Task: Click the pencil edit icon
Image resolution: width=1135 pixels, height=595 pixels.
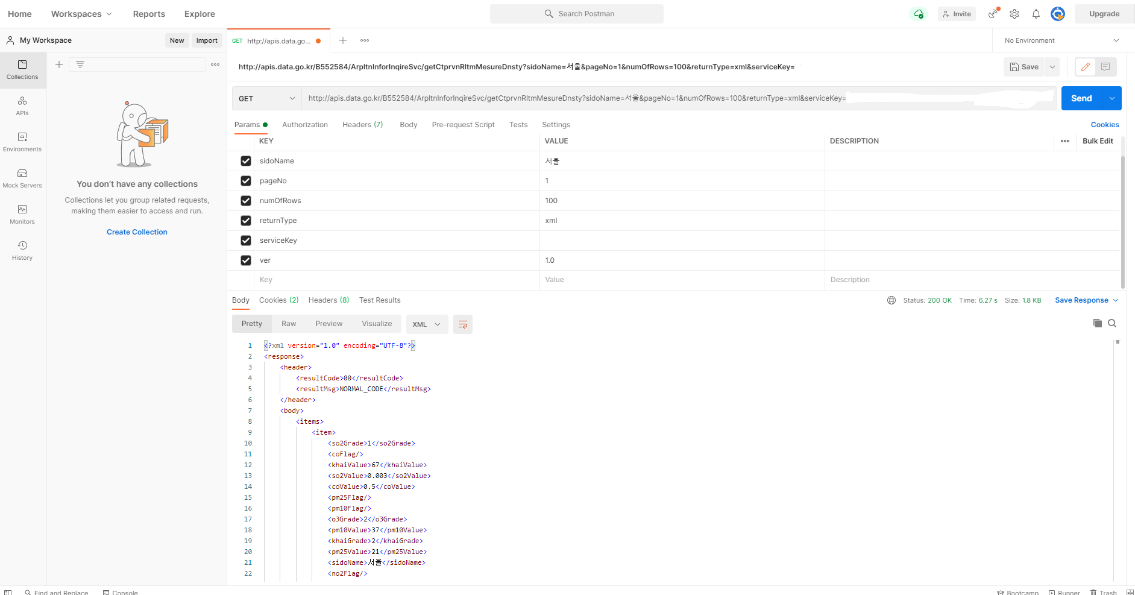Action: coord(1086,67)
